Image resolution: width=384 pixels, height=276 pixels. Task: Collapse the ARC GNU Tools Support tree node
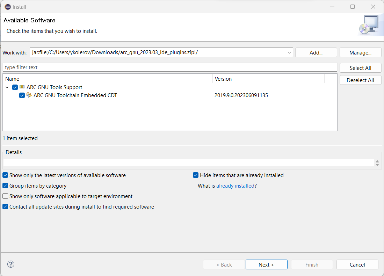[x=7, y=87]
